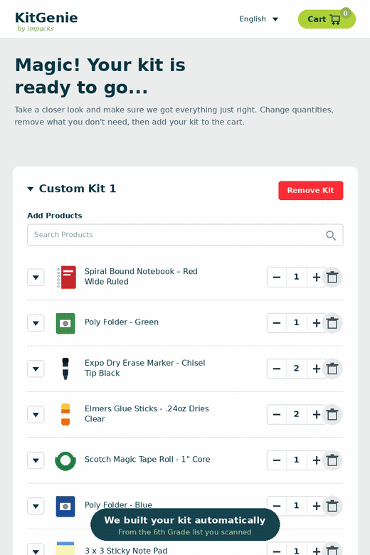
Task: Select 'Elmers Glue Sticks - .24oz Dries Clear' name
Action: coord(147,414)
